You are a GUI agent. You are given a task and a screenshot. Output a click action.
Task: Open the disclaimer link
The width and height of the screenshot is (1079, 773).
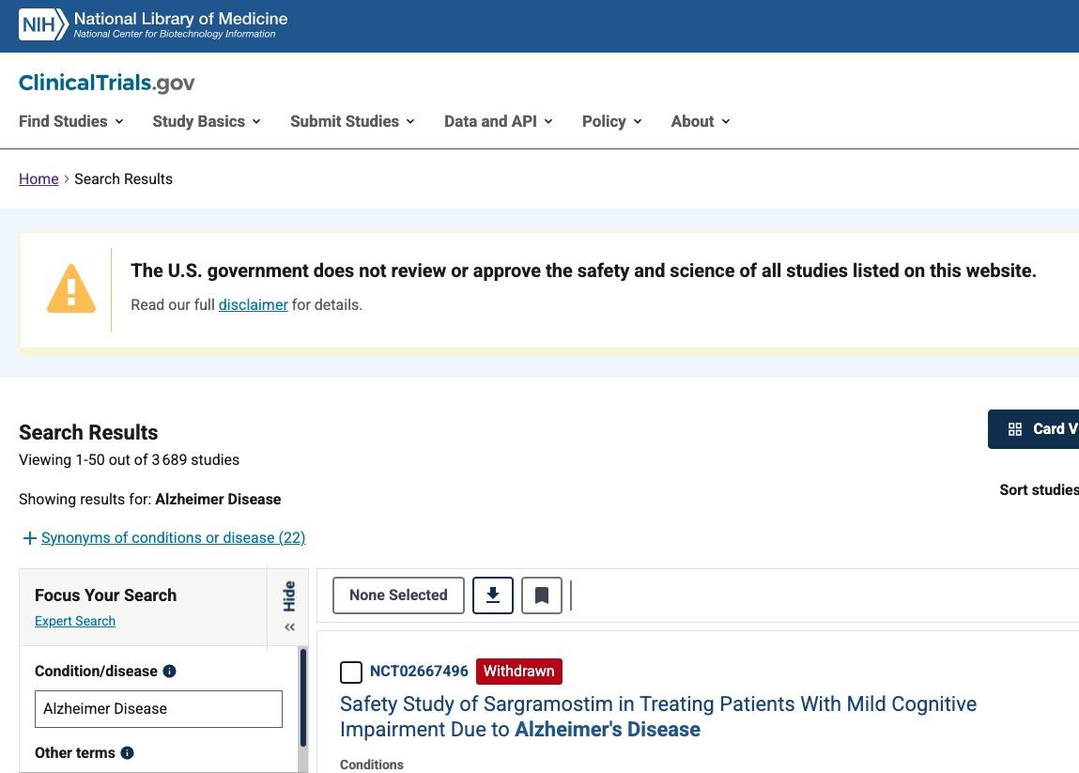tap(254, 305)
